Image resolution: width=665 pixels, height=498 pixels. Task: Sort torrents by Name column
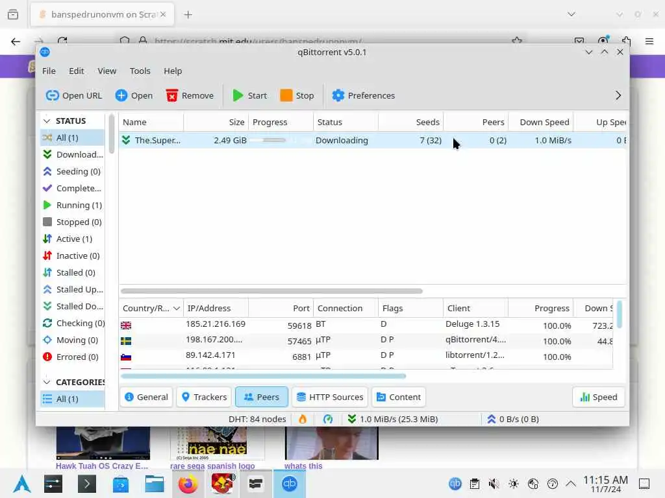[151, 123]
